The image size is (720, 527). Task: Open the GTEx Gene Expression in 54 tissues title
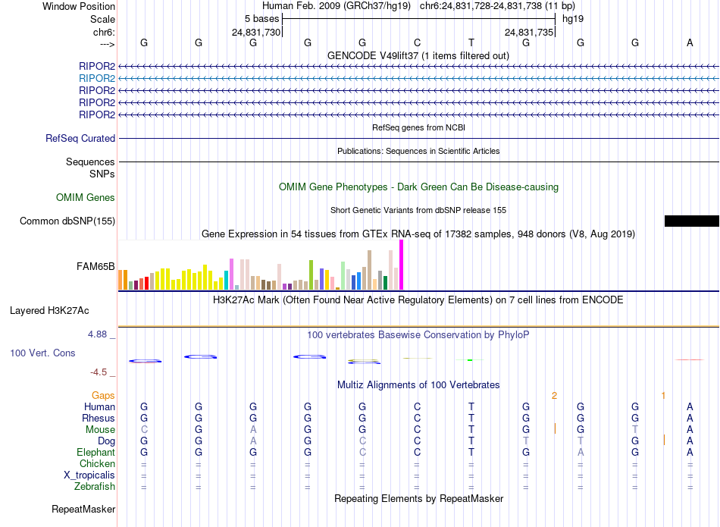point(418,234)
